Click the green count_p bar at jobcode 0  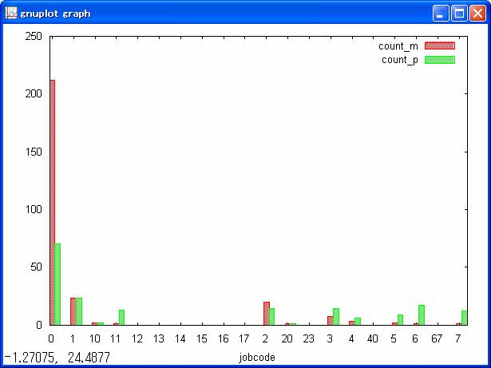point(57,284)
